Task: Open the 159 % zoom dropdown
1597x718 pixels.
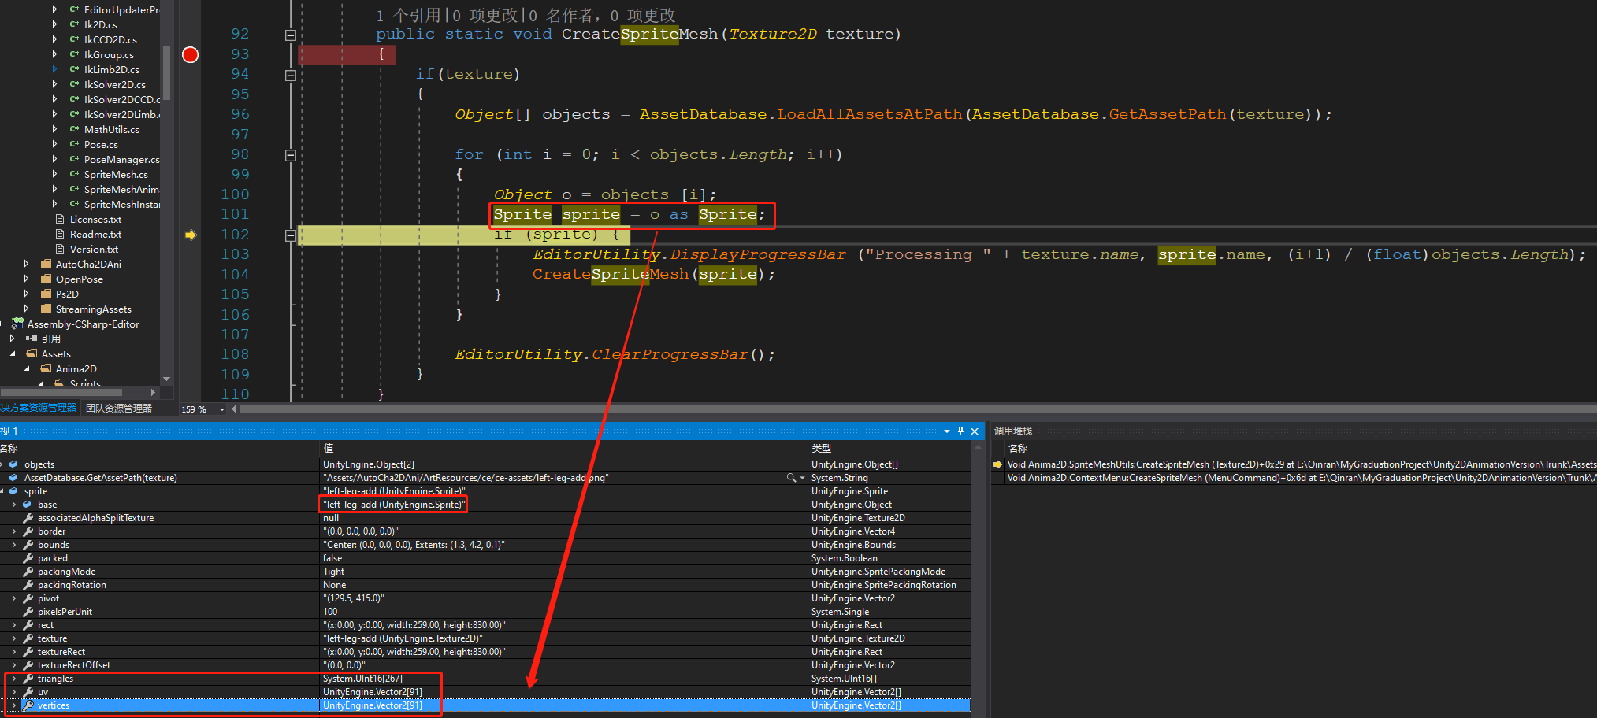Action: tap(222, 409)
